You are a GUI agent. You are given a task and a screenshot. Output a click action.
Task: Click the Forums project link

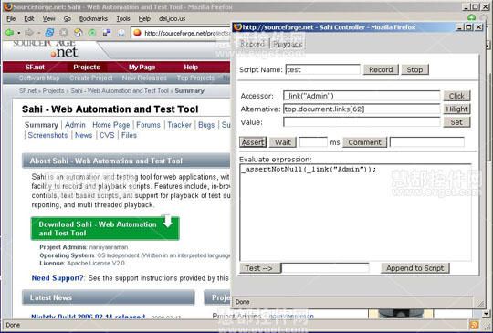[x=149, y=125]
